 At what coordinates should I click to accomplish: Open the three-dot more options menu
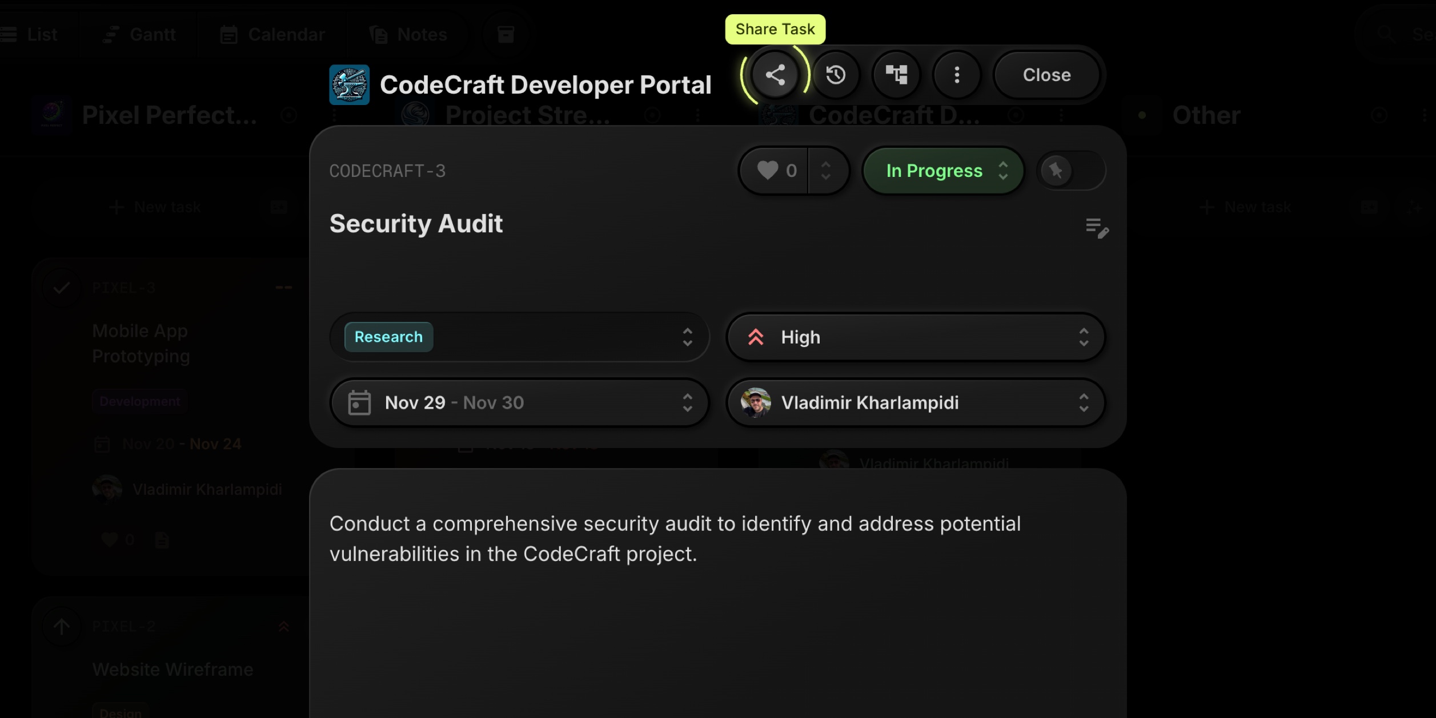pyautogui.click(x=957, y=75)
